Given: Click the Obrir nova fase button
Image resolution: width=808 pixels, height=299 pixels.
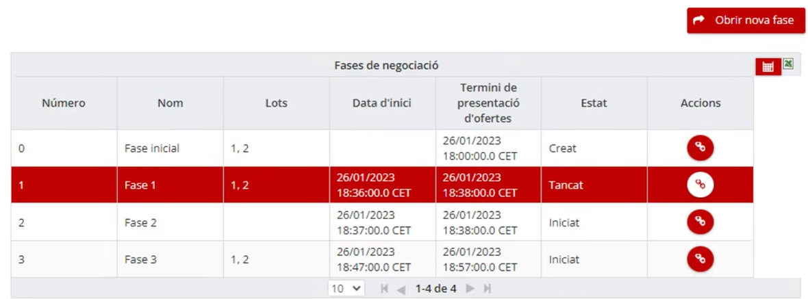Looking at the screenshot, I should [x=746, y=21].
